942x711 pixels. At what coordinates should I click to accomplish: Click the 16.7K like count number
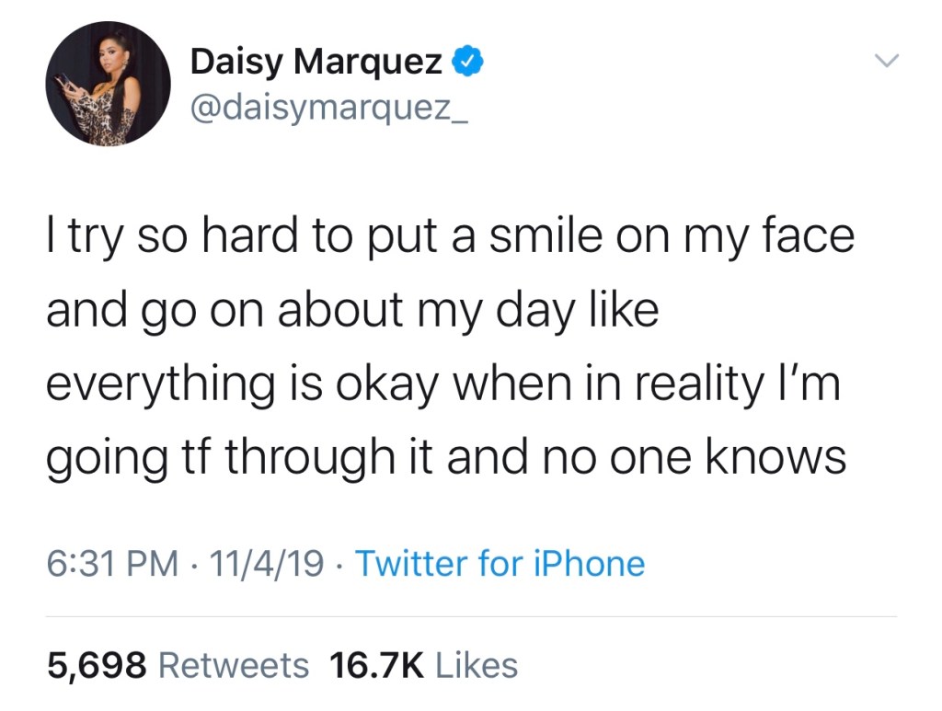coord(377,664)
